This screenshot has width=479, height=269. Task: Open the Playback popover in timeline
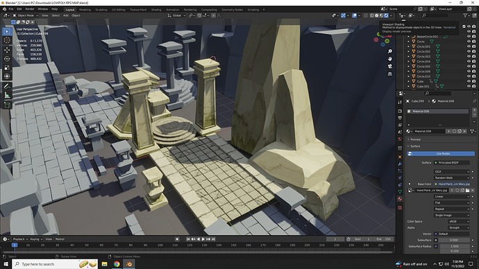point(20,239)
